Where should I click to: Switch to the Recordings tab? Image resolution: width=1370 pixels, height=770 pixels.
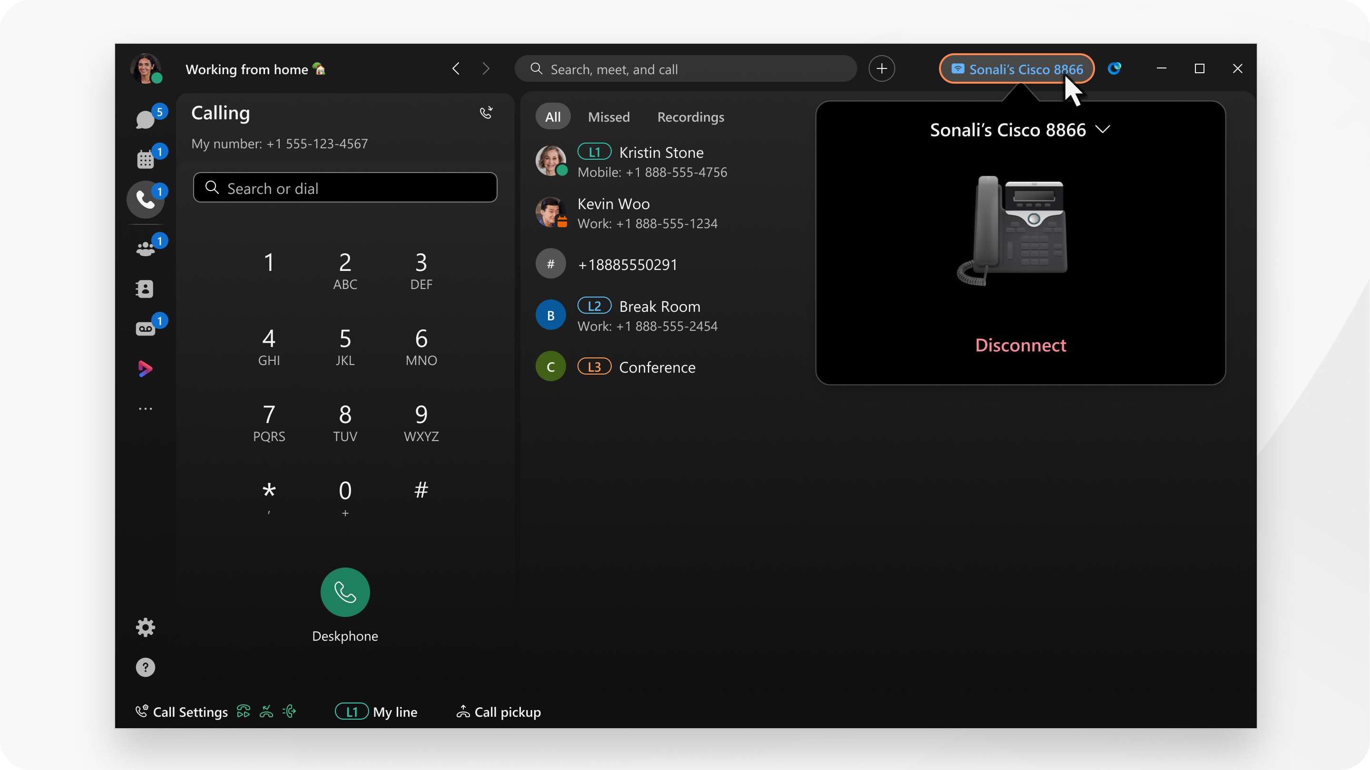690,116
